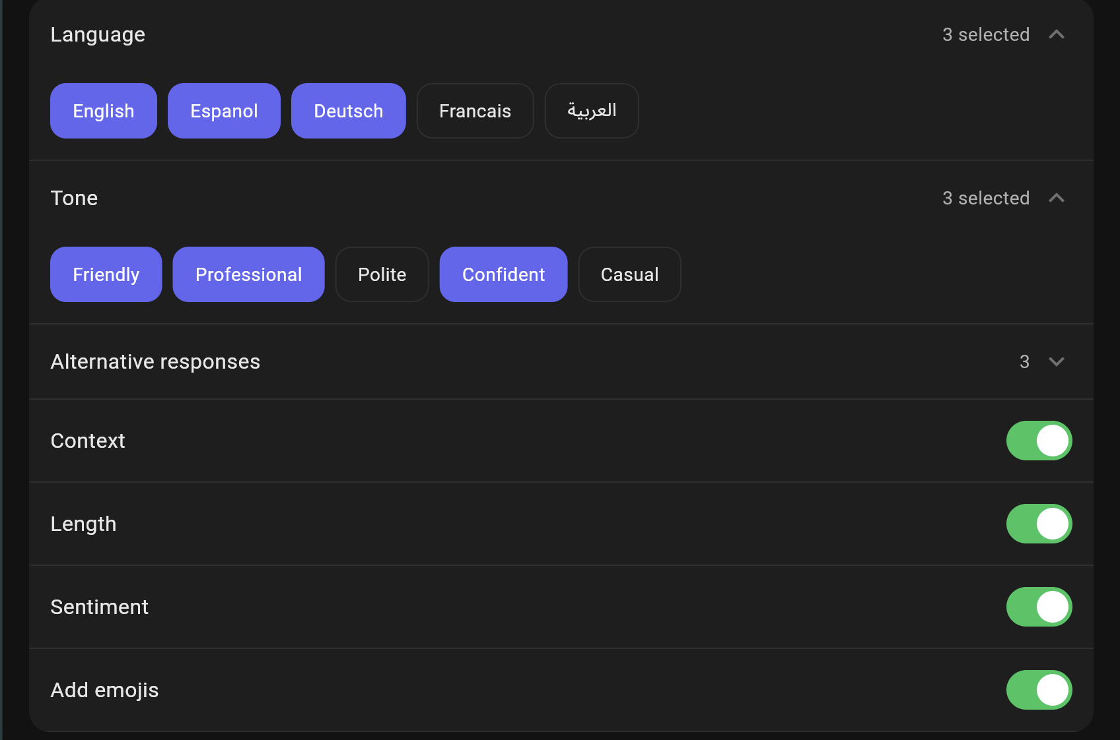This screenshot has height=740, width=1120.
Task: Unselect the Professional tone chip
Action: click(248, 274)
